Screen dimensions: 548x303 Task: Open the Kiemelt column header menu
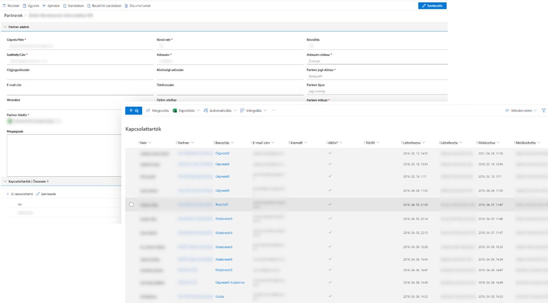pyautogui.click(x=299, y=143)
